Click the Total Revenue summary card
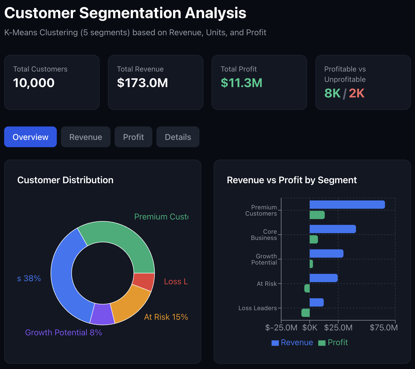Viewport: 415px width, 369px height. coord(155,82)
